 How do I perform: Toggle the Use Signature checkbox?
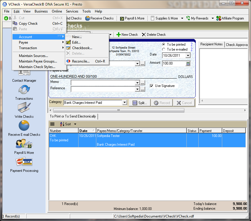point(152,86)
